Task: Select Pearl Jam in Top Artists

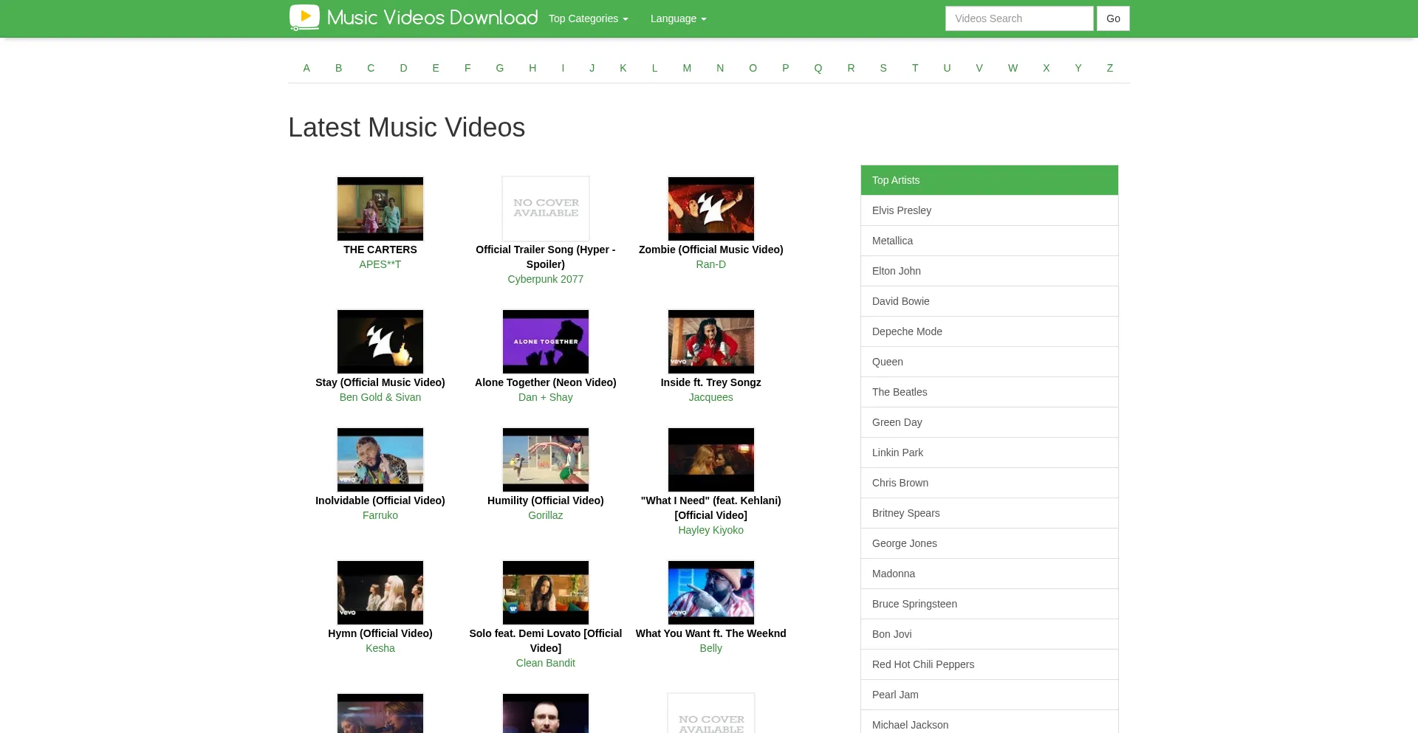Action: pos(990,695)
